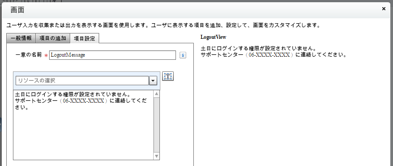Click the LogoutMessage unique name input field

[x=113, y=55]
